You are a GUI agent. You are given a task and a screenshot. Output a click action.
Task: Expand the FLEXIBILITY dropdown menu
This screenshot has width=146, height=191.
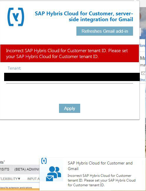point(10,179)
